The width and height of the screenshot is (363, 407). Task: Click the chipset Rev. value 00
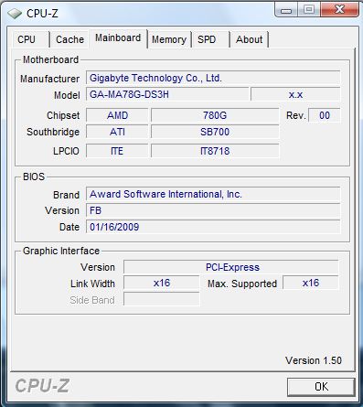click(325, 115)
